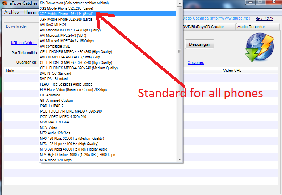The image size is (282, 195).
Task: Open the Opciones link
Action: (196, 62)
